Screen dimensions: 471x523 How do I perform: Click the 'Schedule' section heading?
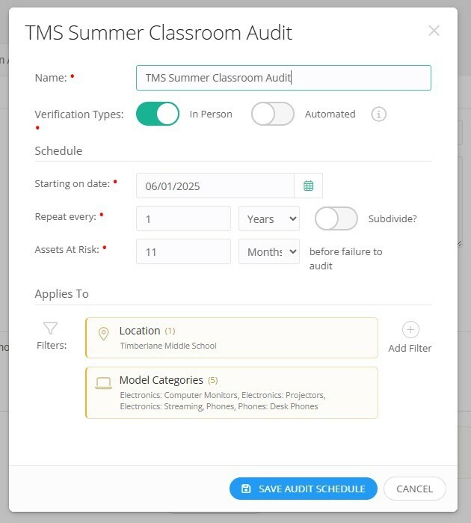click(x=58, y=150)
